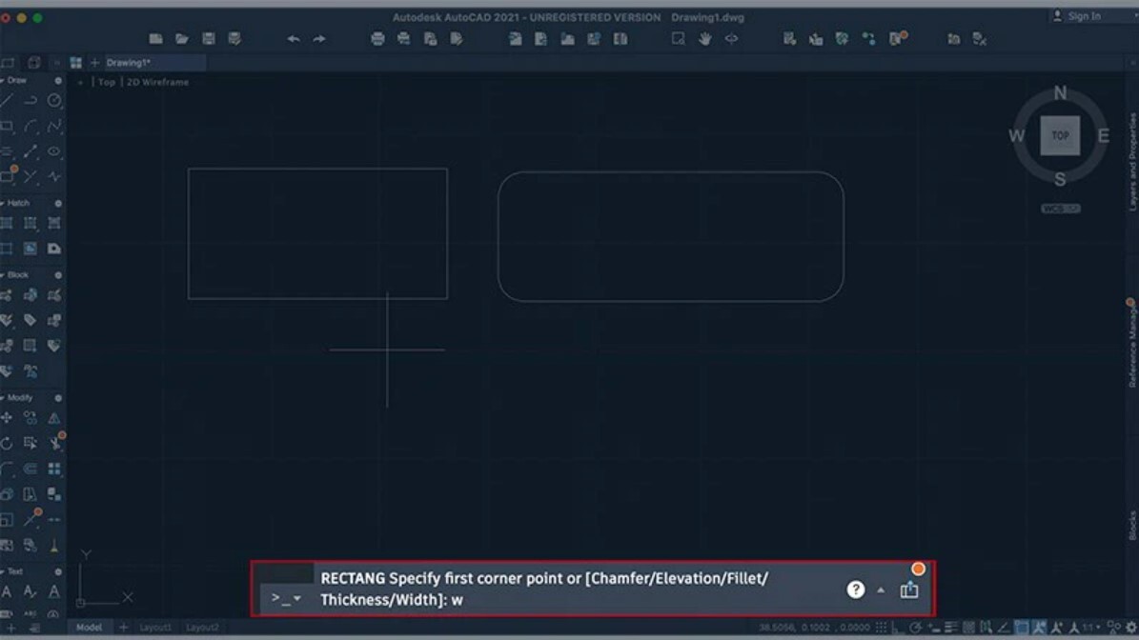Image resolution: width=1139 pixels, height=640 pixels.
Task: Select the Trim scissors tool in Modify panel
Action: click(54, 444)
